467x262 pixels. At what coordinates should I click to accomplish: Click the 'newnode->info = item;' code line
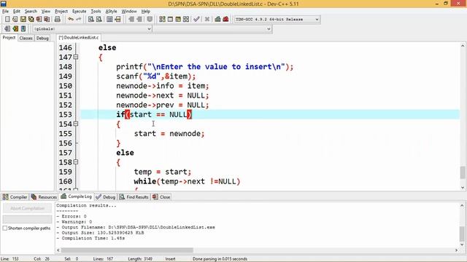163,86
